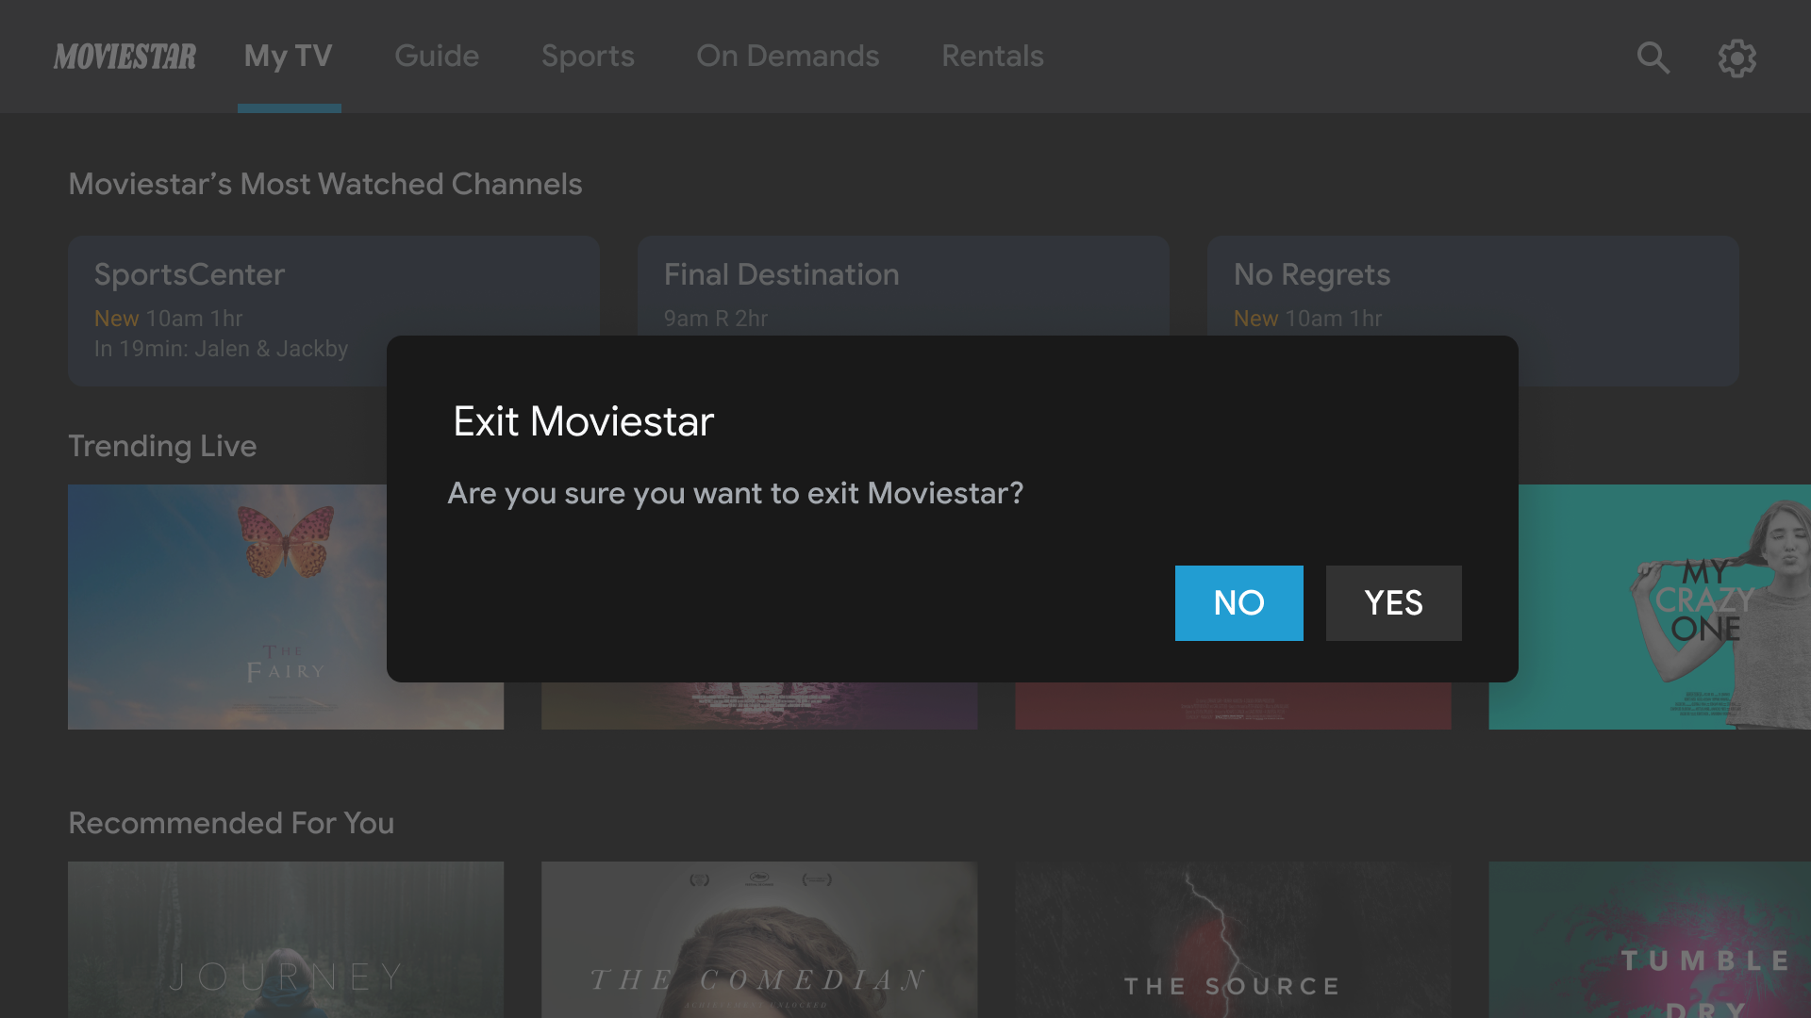The height and width of the screenshot is (1018, 1811).
Task: Click the My TV tab icon
Action: 289,56
